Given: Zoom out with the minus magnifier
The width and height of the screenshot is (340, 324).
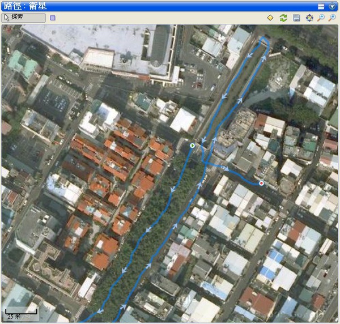Looking at the screenshot, I should pyautogui.click(x=321, y=18).
